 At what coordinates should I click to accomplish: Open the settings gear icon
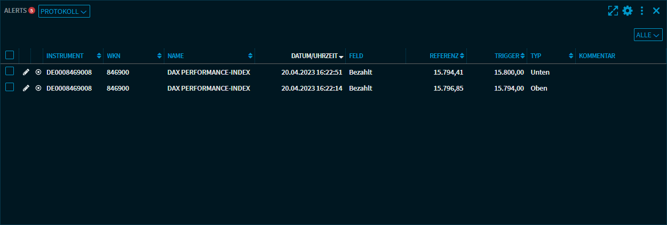628,11
